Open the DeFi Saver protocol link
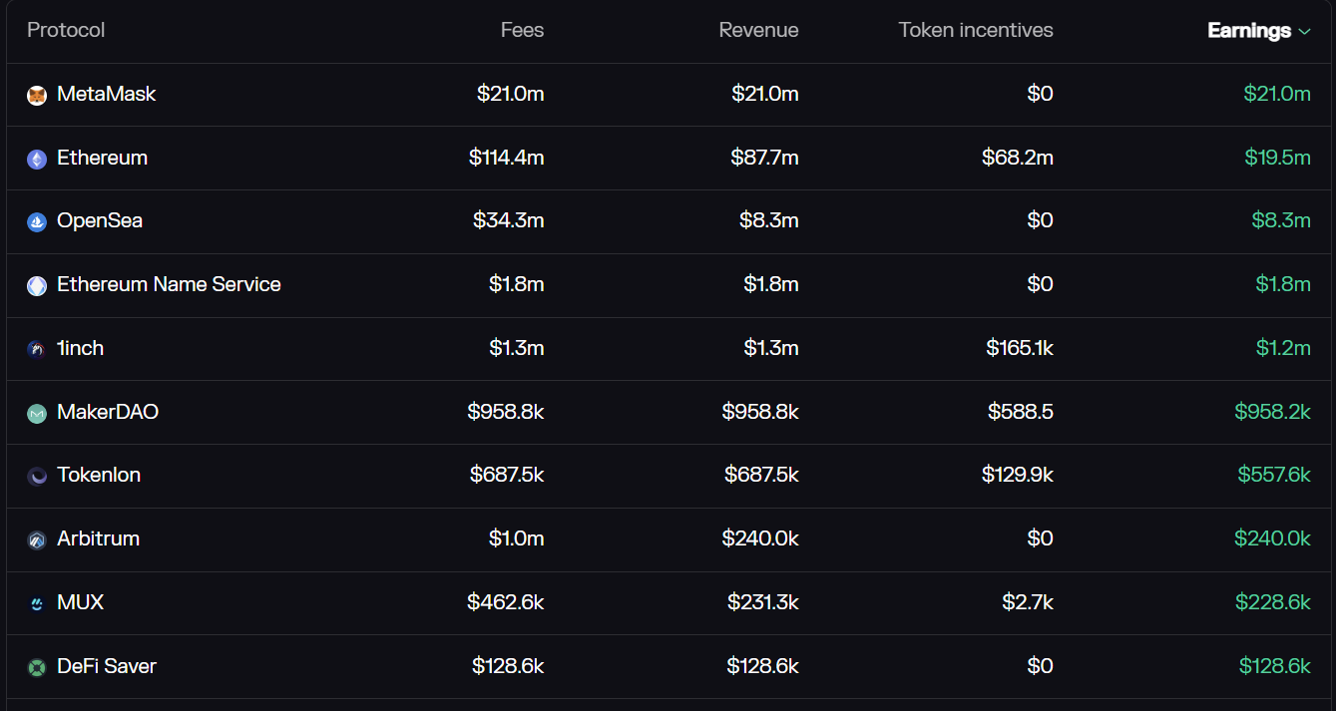The height and width of the screenshot is (711, 1336). coord(107,667)
